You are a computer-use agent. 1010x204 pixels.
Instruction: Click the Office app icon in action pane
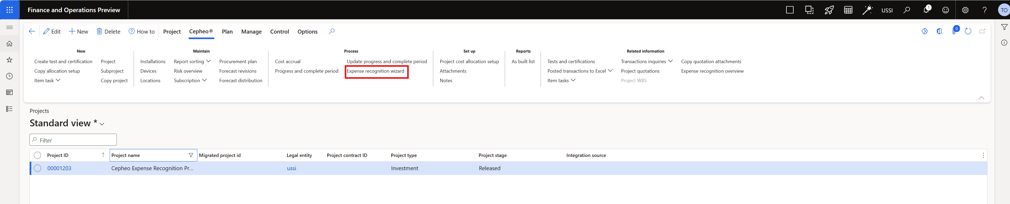point(940,31)
